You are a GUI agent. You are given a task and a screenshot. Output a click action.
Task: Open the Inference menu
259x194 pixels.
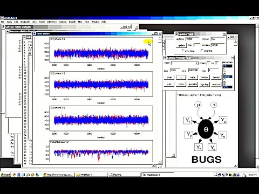pos(52,22)
